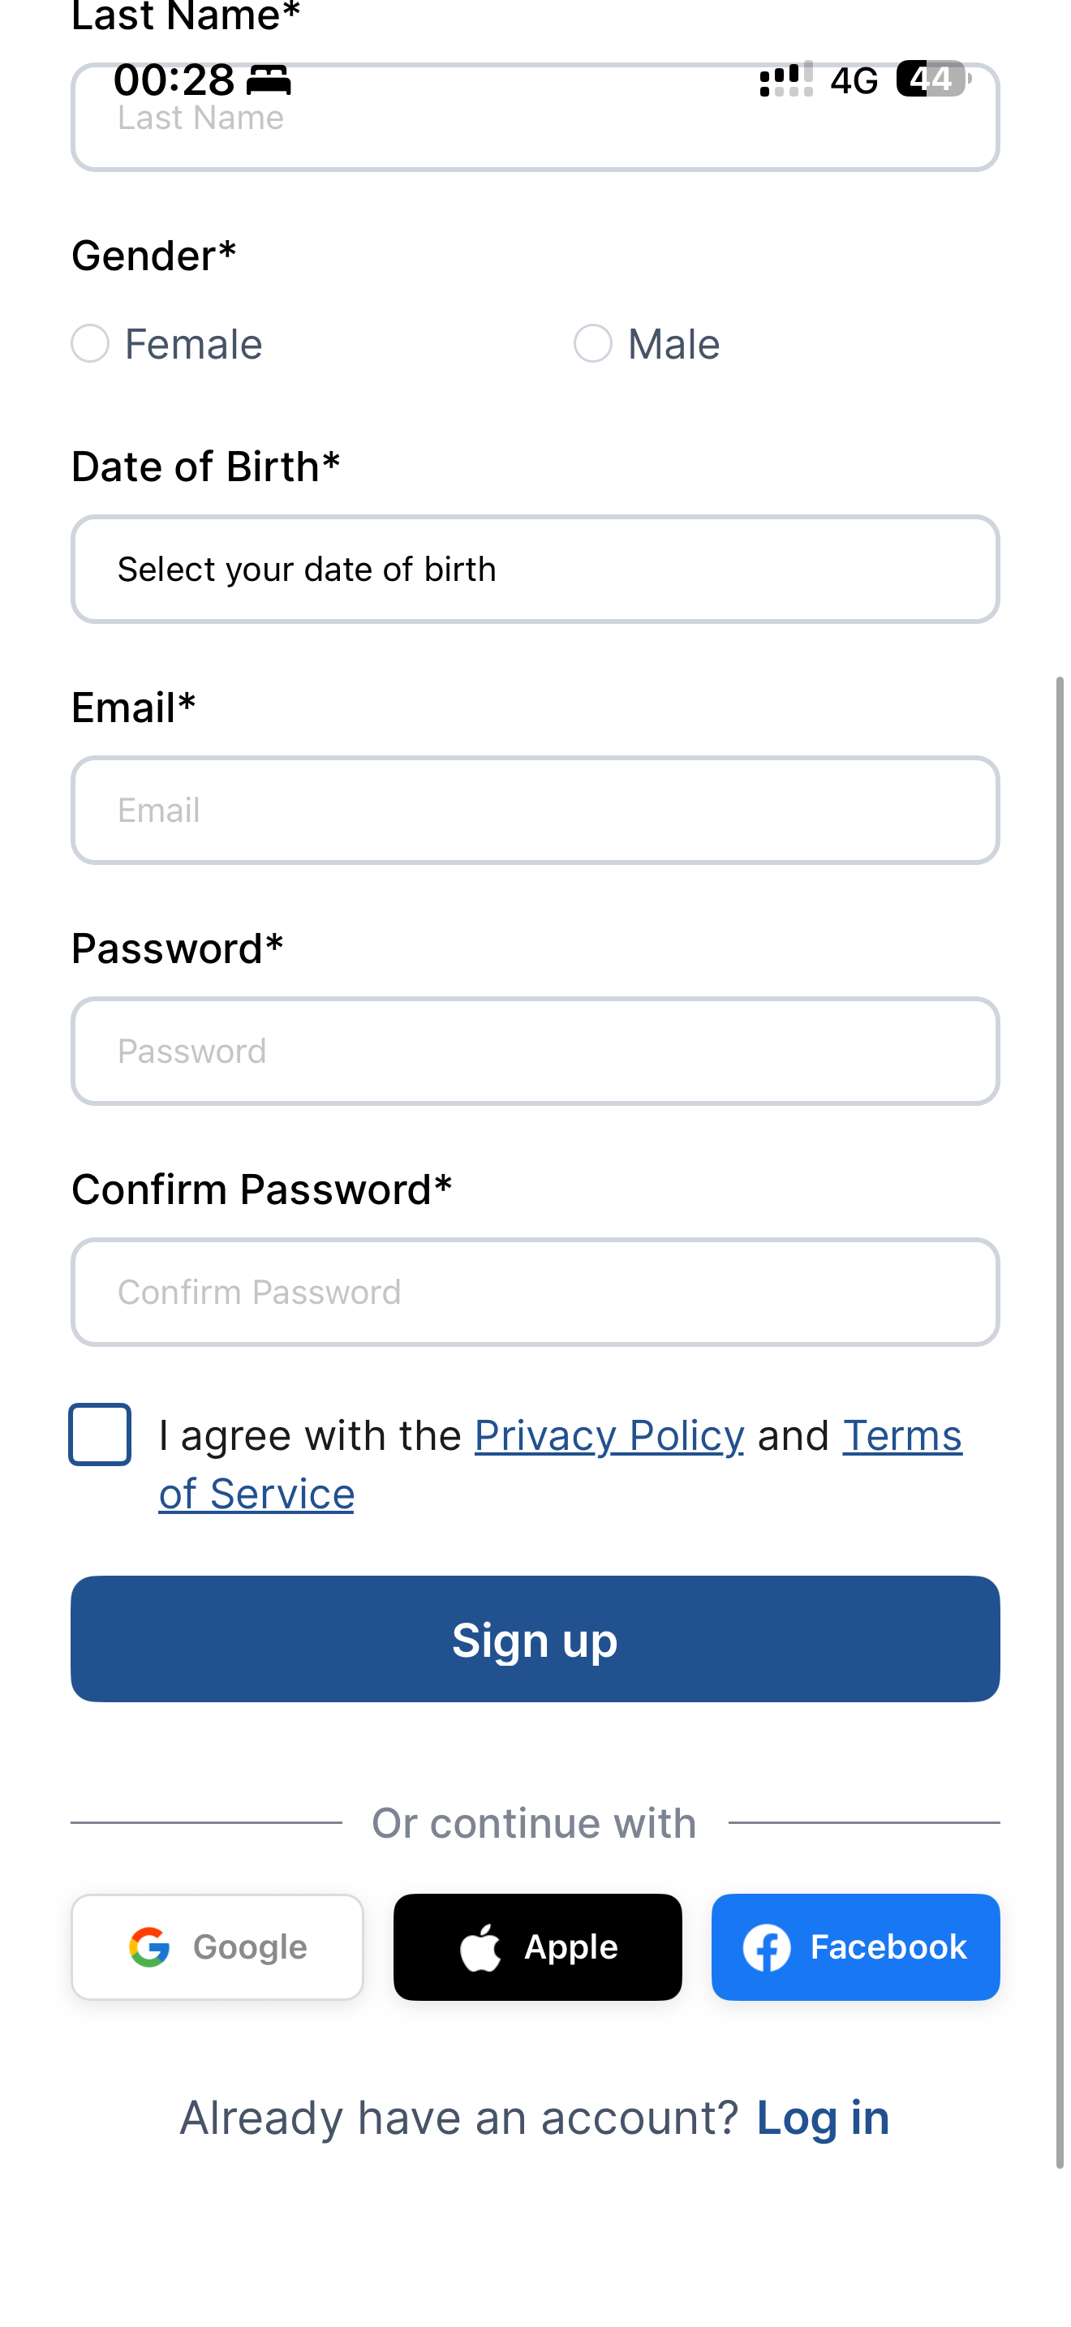
Task: Focus the Confirm Password field
Action: (535, 1292)
